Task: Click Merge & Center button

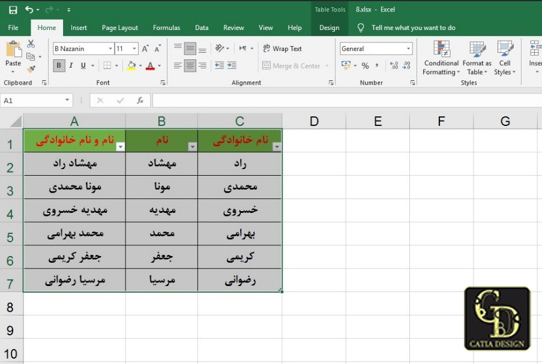Action: (x=291, y=65)
